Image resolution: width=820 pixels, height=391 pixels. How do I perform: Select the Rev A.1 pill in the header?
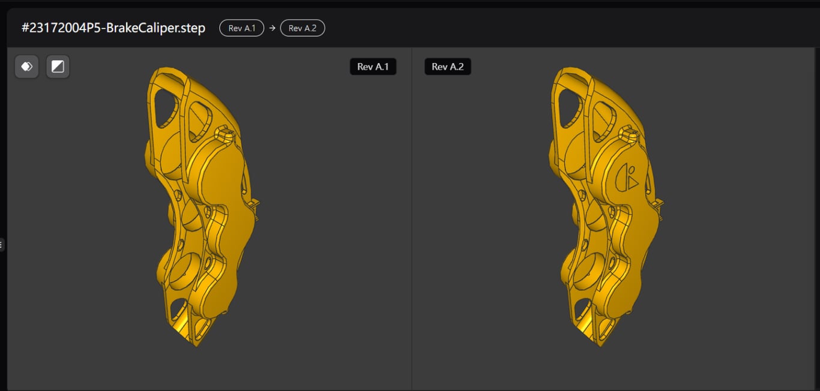(x=241, y=28)
